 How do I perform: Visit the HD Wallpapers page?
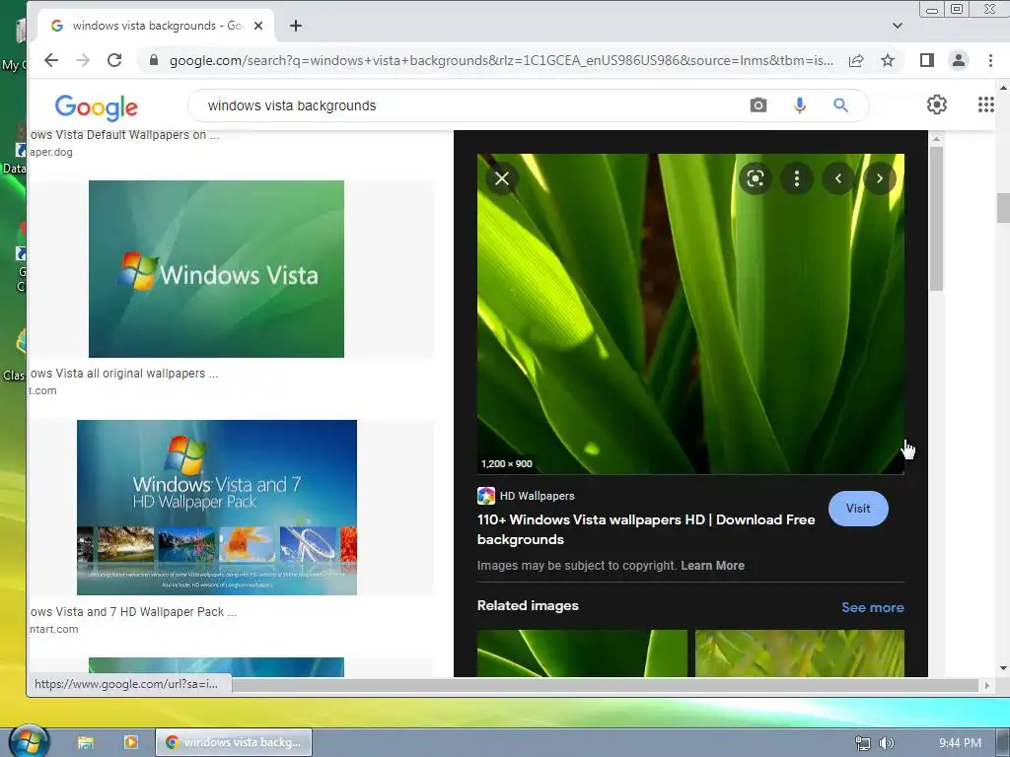click(x=858, y=509)
